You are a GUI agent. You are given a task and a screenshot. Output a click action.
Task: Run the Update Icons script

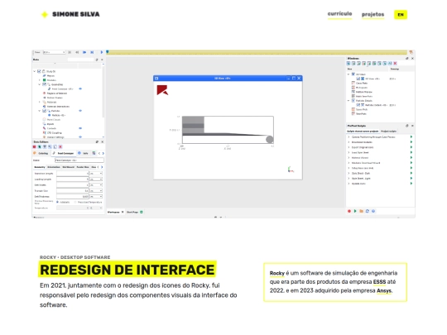pos(411,184)
